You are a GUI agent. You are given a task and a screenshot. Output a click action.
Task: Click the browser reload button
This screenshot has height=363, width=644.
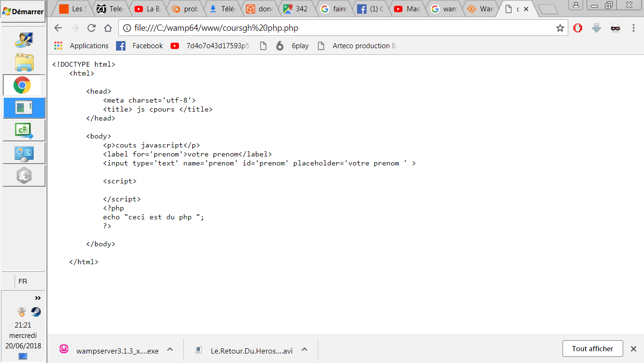[91, 28]
